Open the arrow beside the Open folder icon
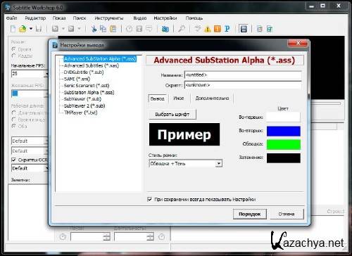Image resolution: width=352 pixels, height=256 pixels. (x=31, y=29)
